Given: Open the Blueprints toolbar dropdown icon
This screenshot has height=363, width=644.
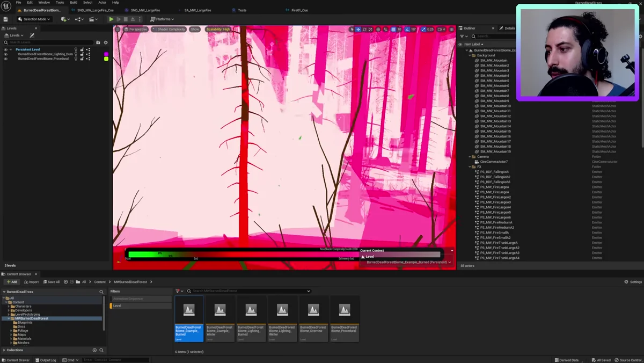Looking at the screenshot, I should pyautogui.click(x=79, y=19).
